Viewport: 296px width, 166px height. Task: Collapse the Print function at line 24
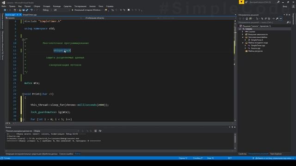tap(23, 94)
